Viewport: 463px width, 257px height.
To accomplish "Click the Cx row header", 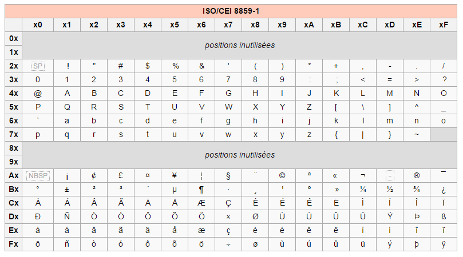I will 14,203.
